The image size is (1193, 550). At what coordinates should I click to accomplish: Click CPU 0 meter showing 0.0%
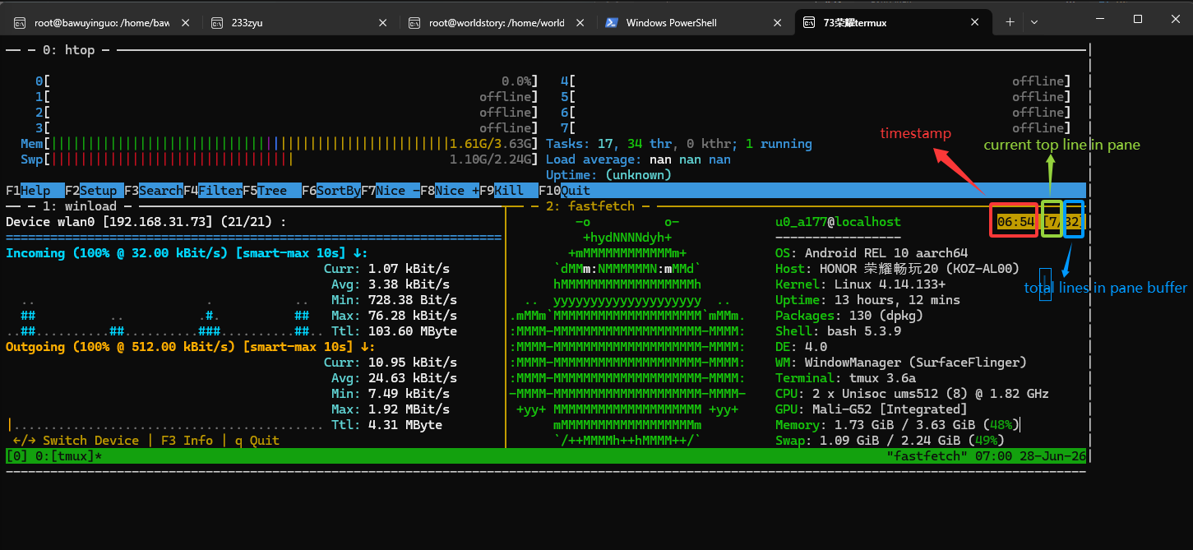pos(287,81)
